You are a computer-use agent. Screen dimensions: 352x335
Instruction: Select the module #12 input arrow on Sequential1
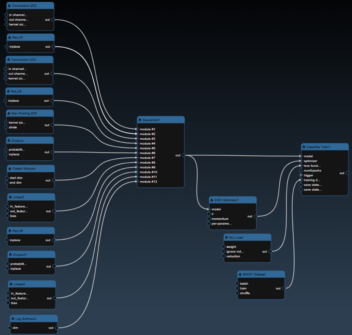click(x=137, y=182)
